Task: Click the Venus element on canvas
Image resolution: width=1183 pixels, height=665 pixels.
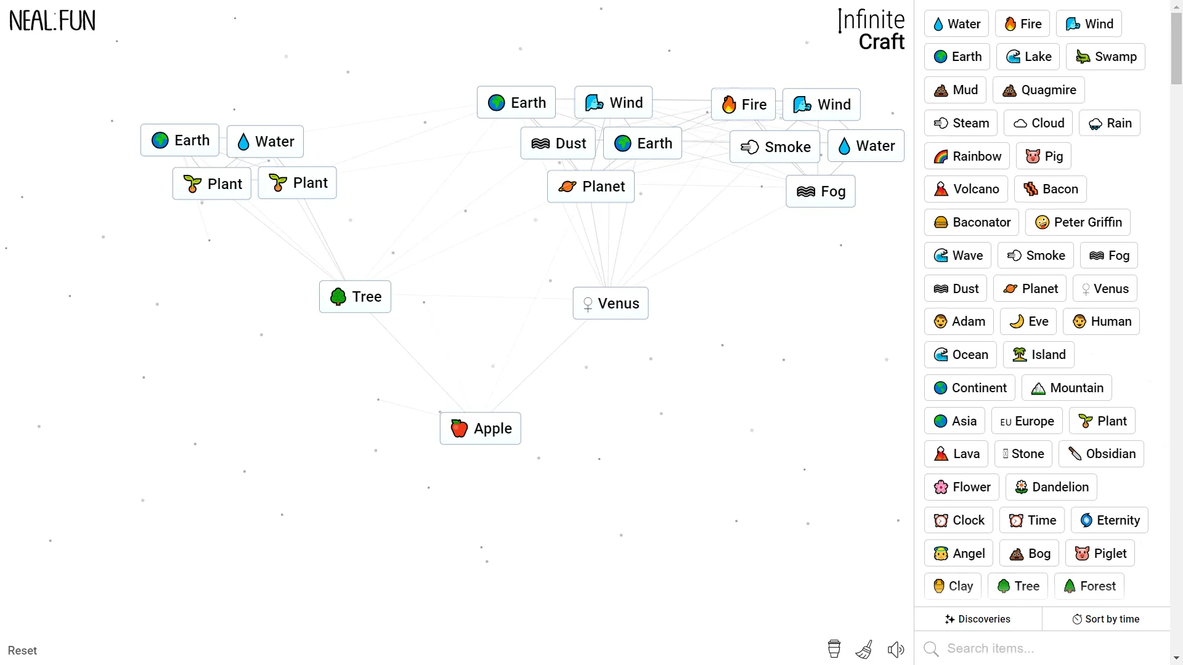Action: click(609, 303)
